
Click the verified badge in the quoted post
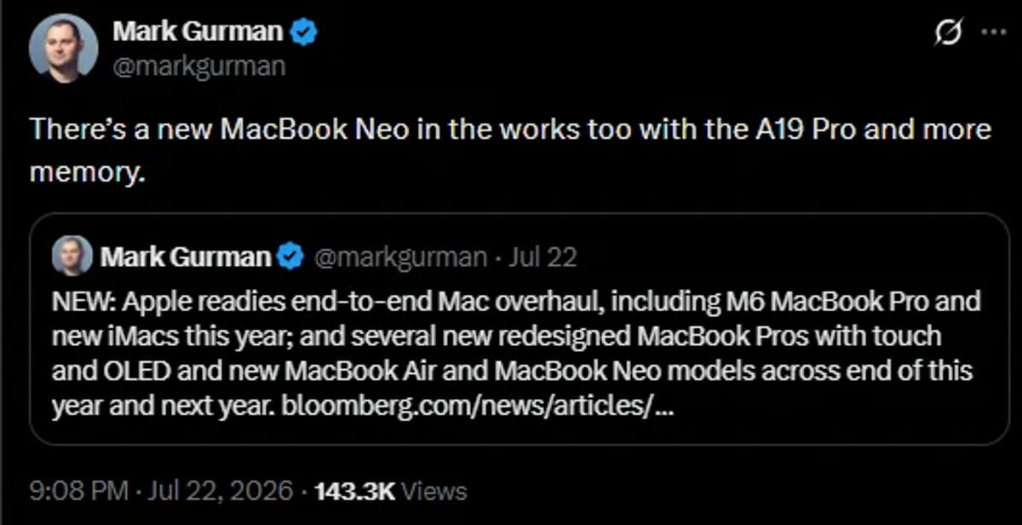pyautogui.click(x=292, y=257)
